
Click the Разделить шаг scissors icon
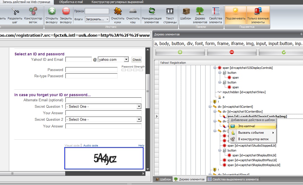click(x=15, y=11)
